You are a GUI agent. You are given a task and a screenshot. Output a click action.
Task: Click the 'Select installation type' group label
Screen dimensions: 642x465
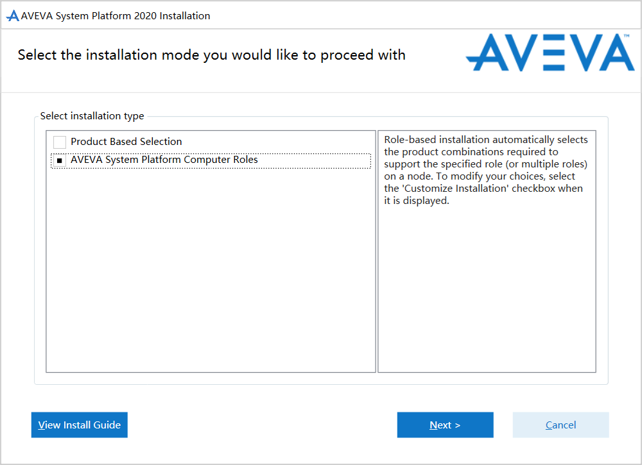tap(92, 116)
